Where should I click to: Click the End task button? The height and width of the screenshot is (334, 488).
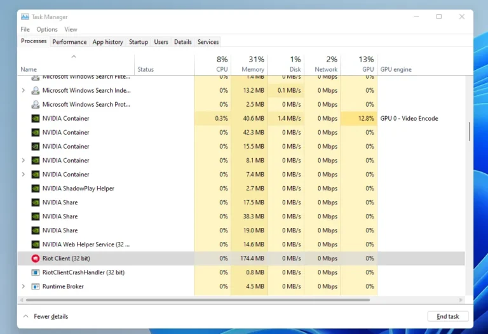pos(448,316)
